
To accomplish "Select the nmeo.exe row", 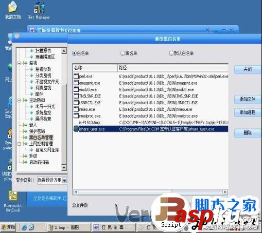I will click(x=151, y=109).
